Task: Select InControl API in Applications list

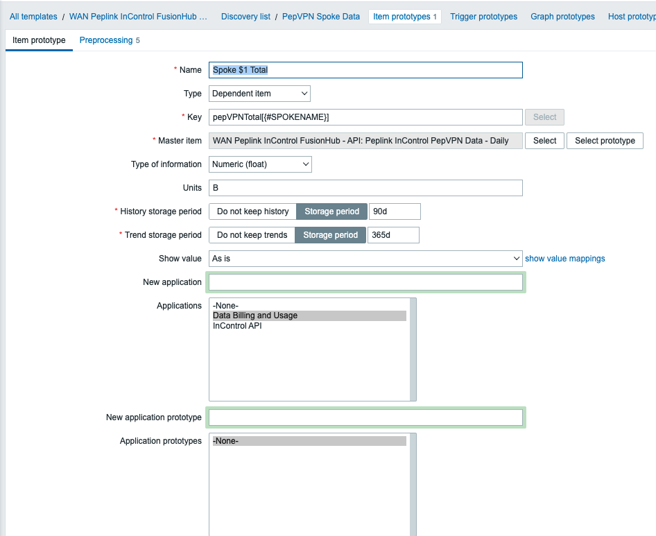Action: tap(237, 326)
